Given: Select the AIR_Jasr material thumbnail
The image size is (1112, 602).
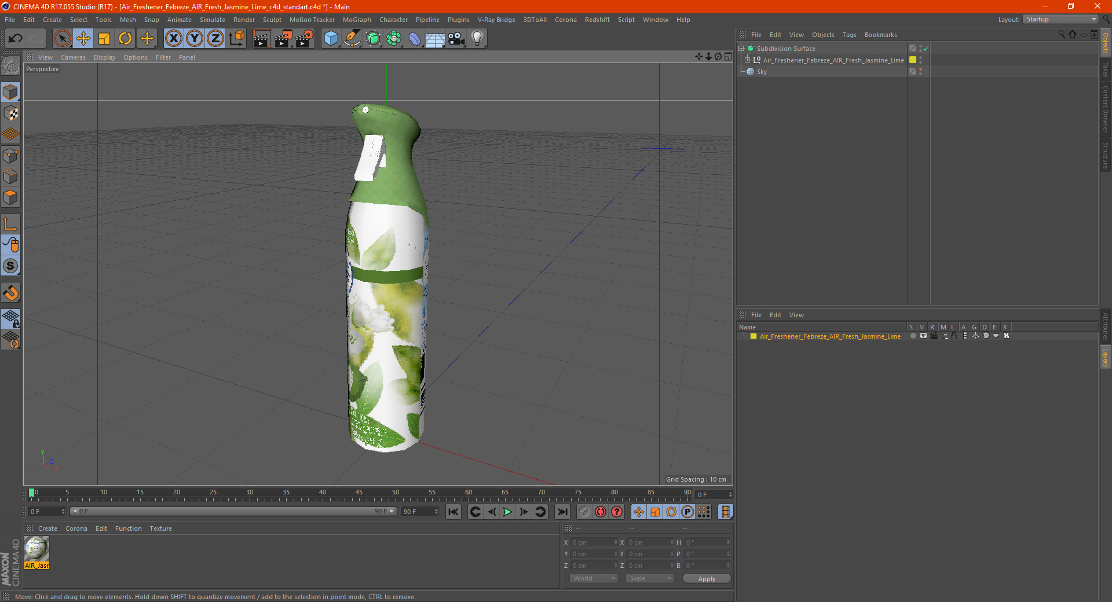Looking at the screenshot, I should coord(37,552).
